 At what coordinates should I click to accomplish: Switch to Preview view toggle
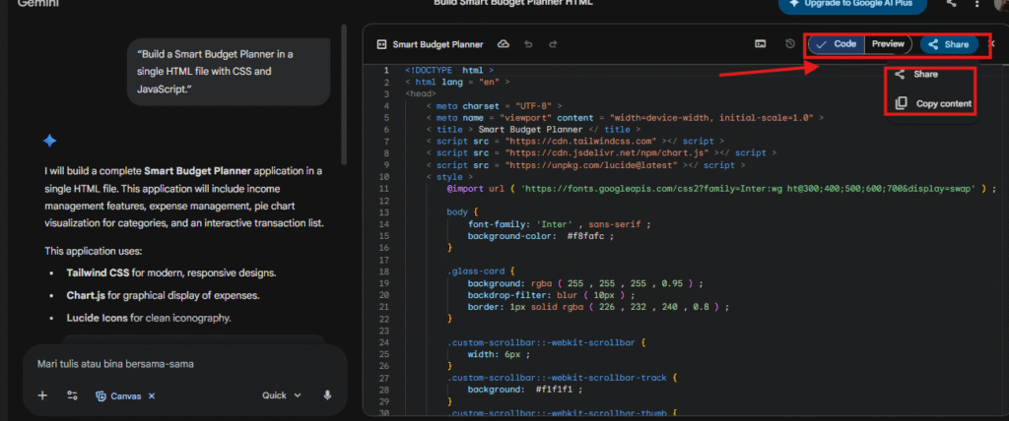point(888,44)
